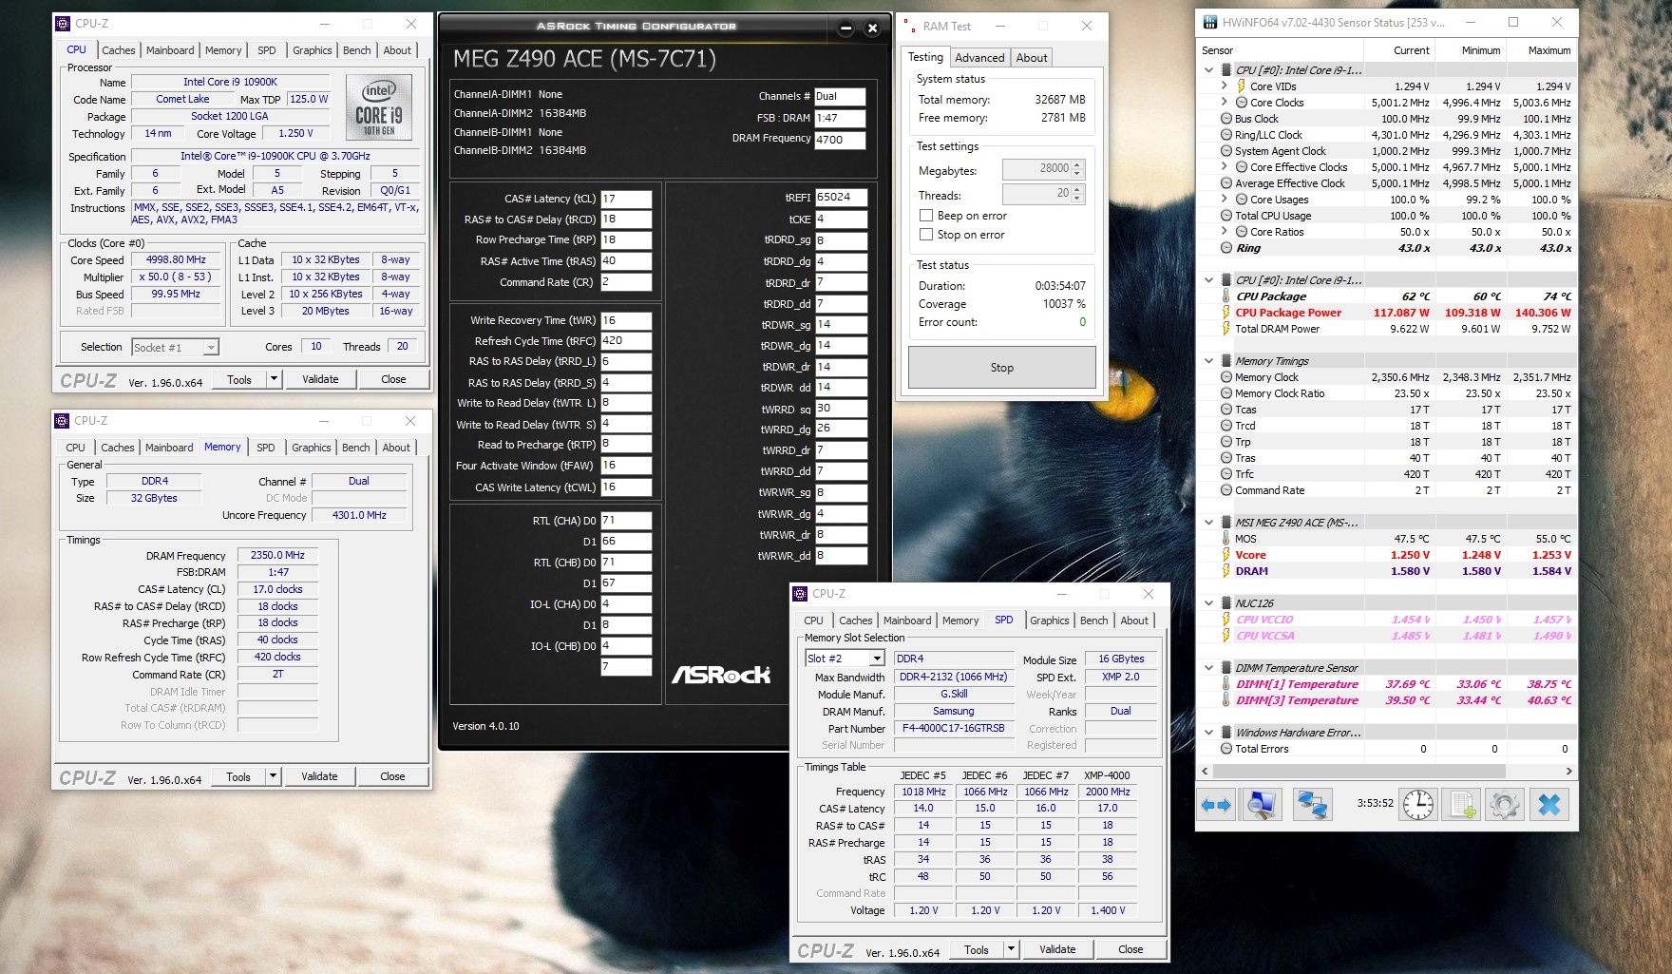Click the icon next to DIMM[1] Temperature
This screenshot has height=974, width=1672.
click(1225, 684)
